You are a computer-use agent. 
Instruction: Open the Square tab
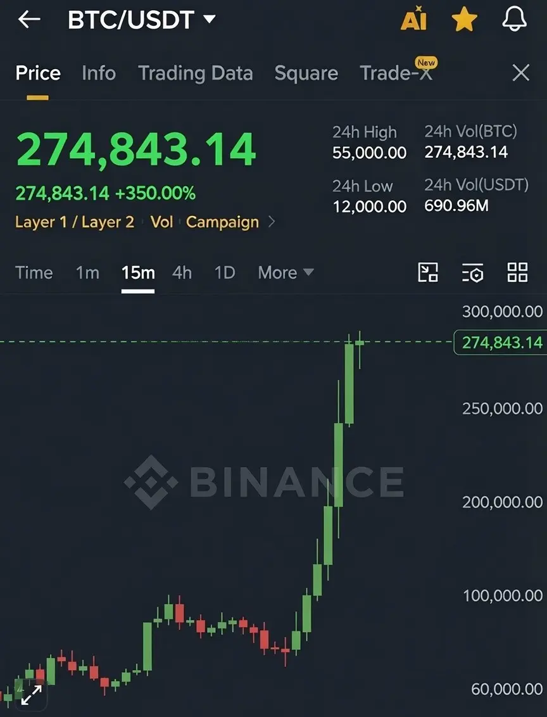(x=306, y=73)
